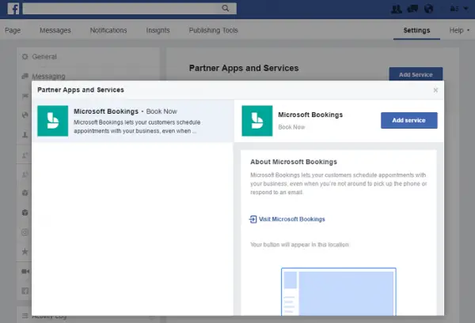The image size is (475, 323).
Task: Close the Partner Apps and Services dialog
Action: click(x=435, y=90)
